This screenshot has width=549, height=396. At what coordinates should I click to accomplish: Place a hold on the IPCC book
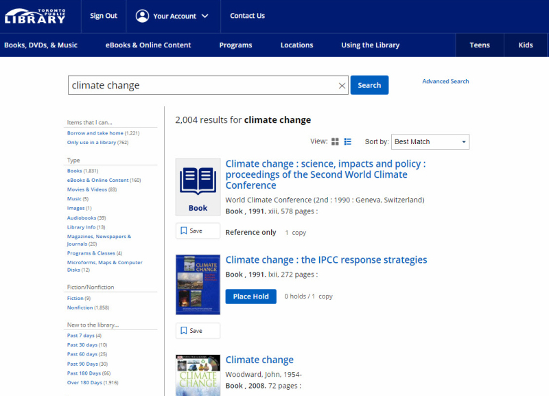tap(250, 296)
